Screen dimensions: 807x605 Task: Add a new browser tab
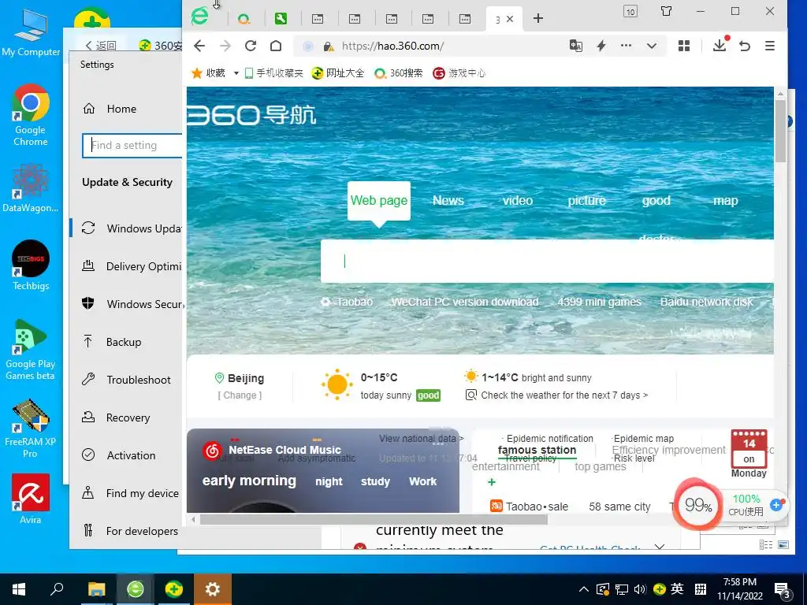pos(537,19)
